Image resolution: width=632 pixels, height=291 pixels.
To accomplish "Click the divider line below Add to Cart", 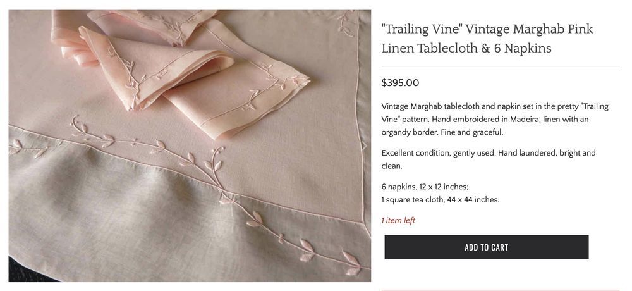I will pos(500,290).
